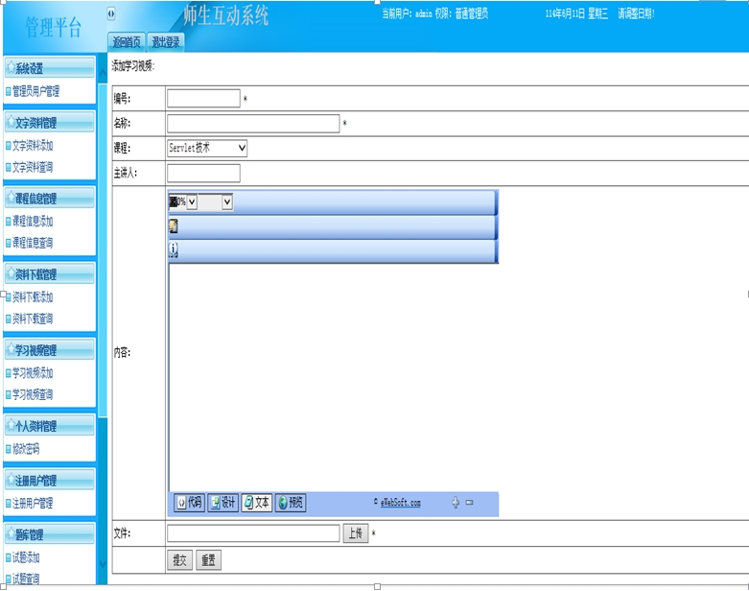The height and width of the screenshot is (591, 749).
Task: Click the 文字资料管理 section header
Action: click(x=50, y=122)
